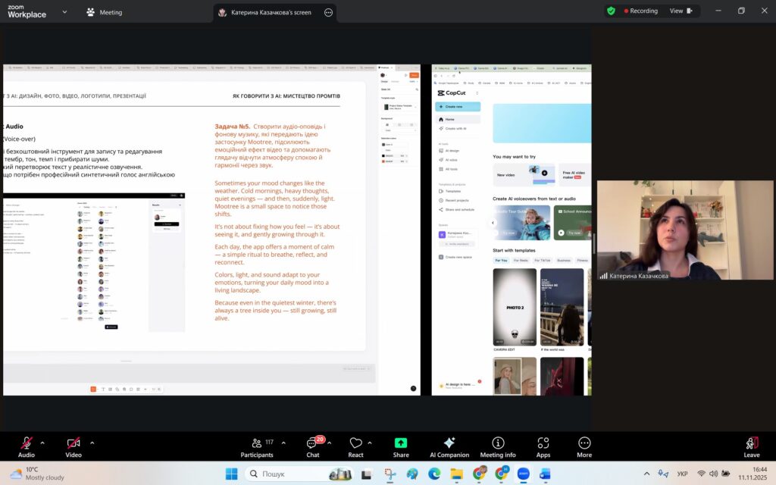Click the Leave meeting button
The image size is (776, 485).
(x=751, y=446)
